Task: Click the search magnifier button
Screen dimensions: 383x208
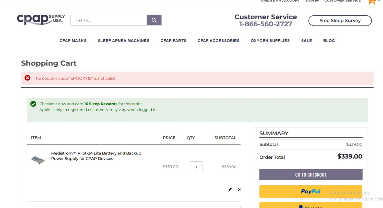Action: (154, 20)
